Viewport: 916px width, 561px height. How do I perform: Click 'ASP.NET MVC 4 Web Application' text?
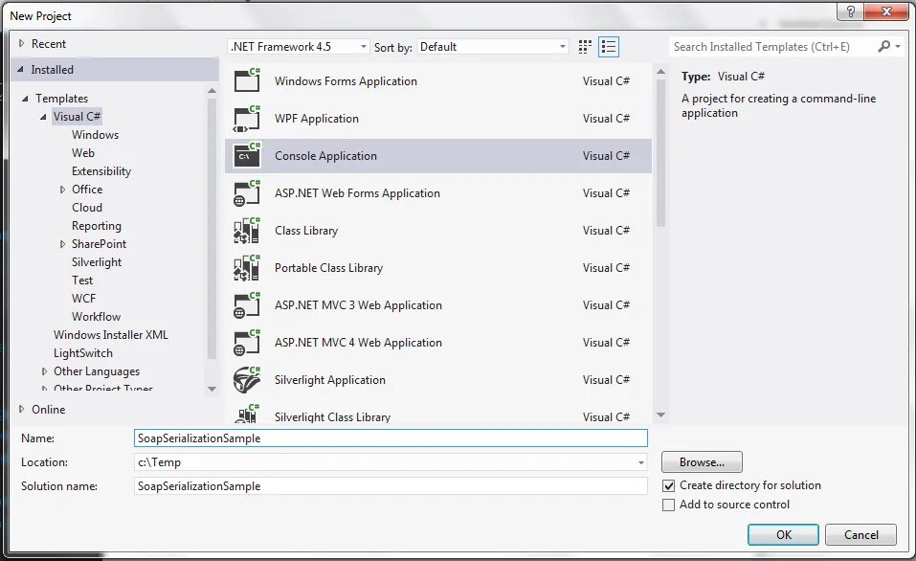(358, 343)
